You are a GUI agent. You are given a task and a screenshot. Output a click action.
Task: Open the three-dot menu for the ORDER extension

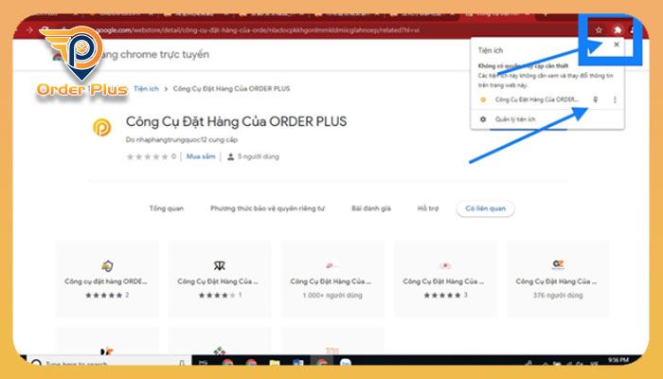pyautogui.click(x=615, y=99)
